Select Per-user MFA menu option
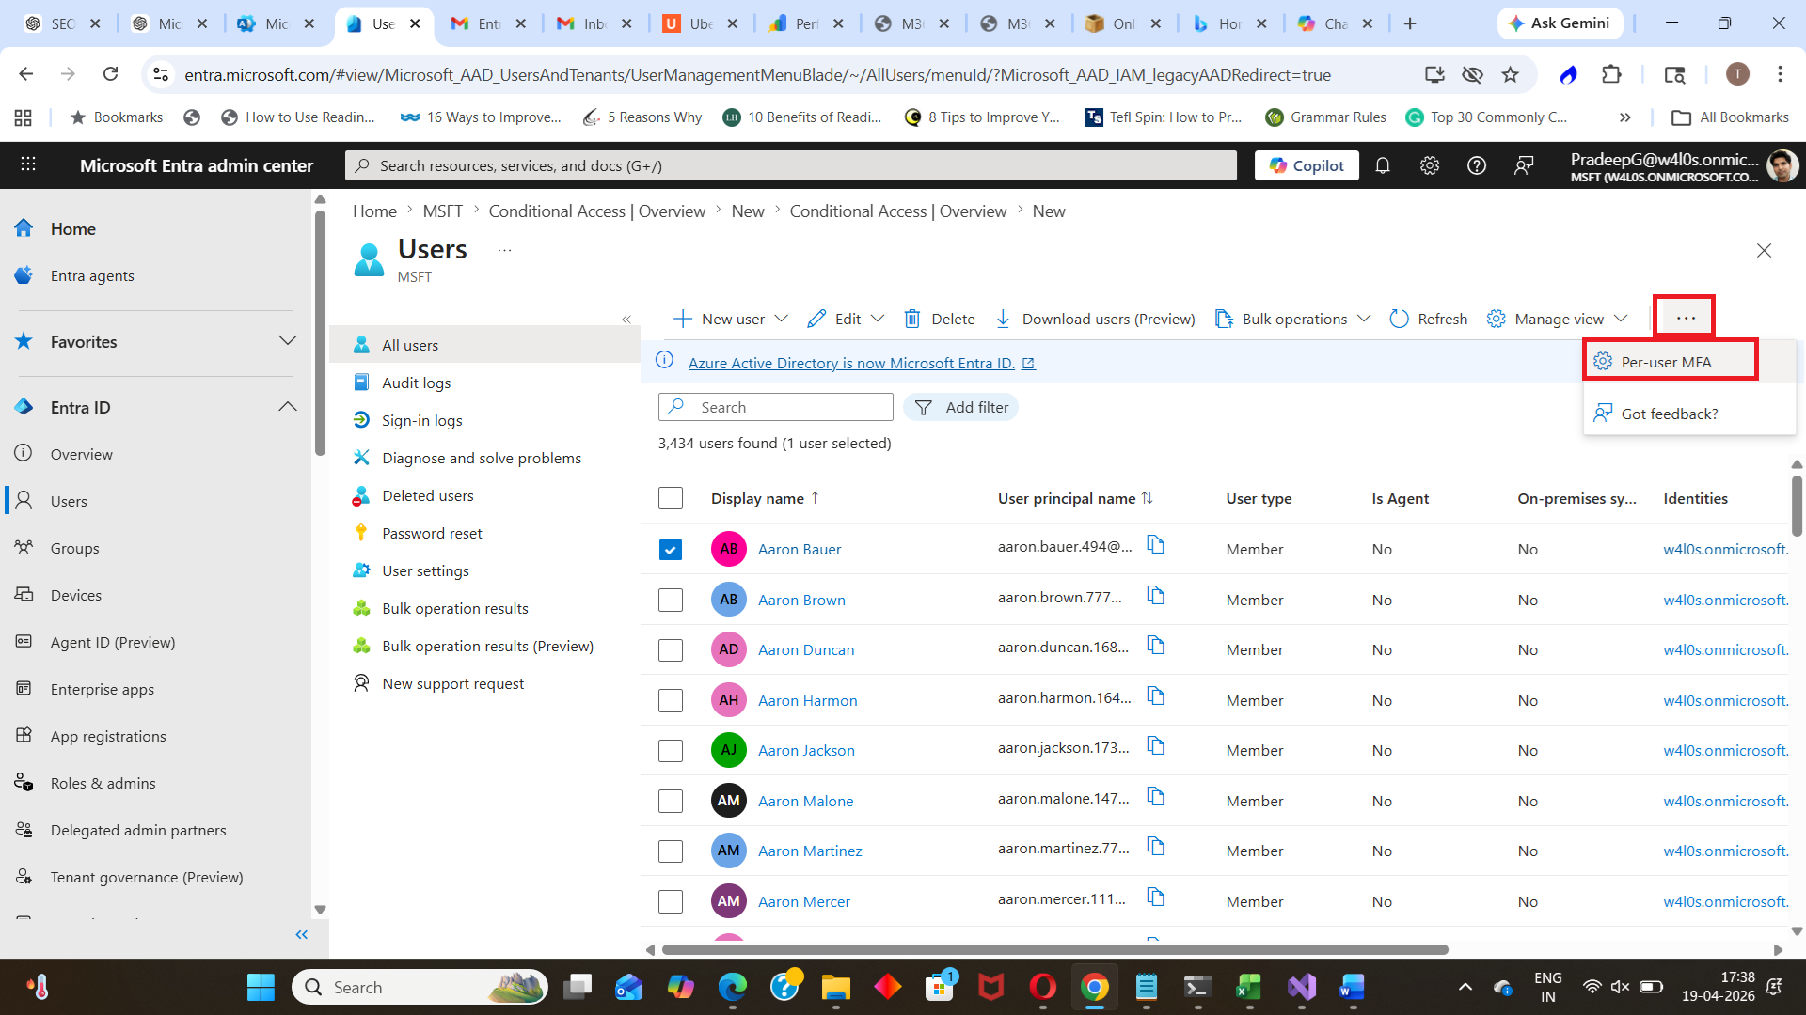This screenshot has height=1015, width=1806. click(x=1665, y=362)
